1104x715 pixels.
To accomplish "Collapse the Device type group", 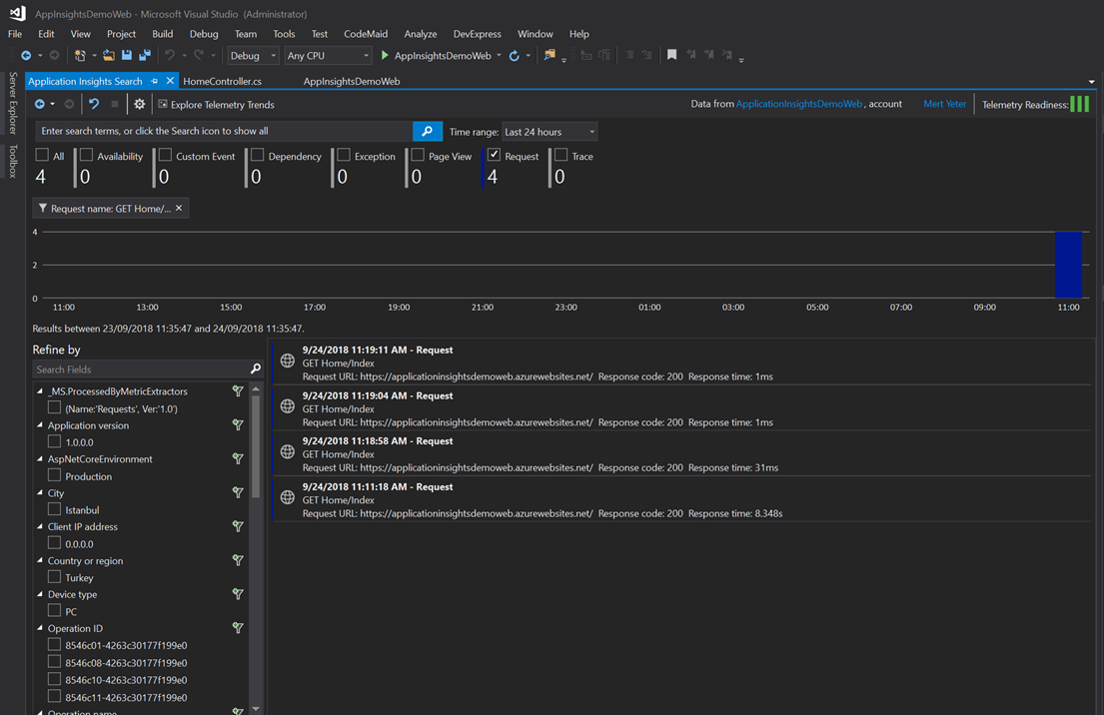I will (40, 594).
